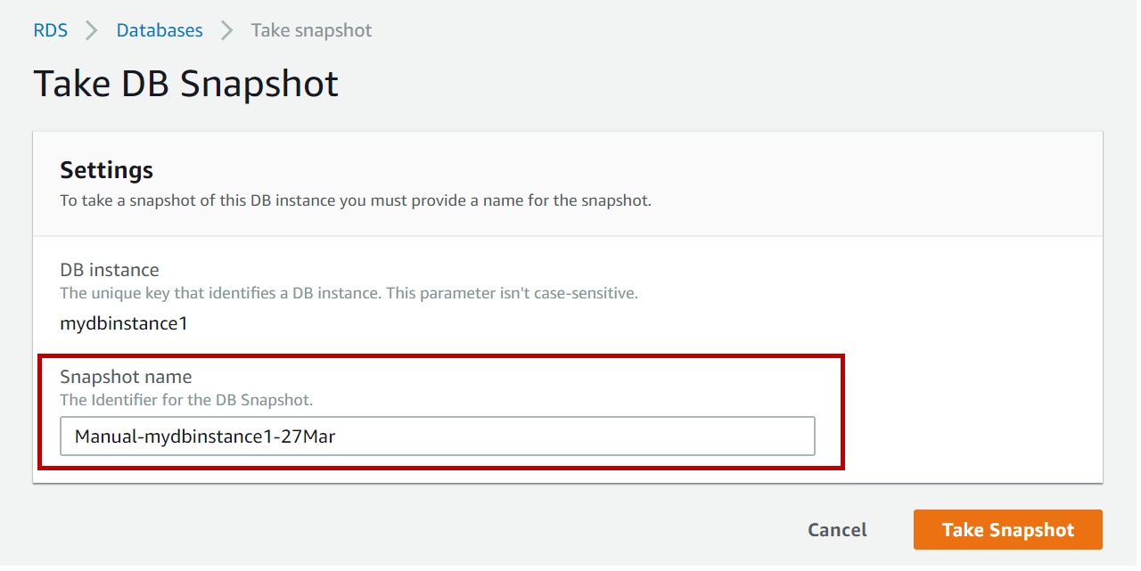Click the word 'Snapshot' in the page title

point(259,84)
